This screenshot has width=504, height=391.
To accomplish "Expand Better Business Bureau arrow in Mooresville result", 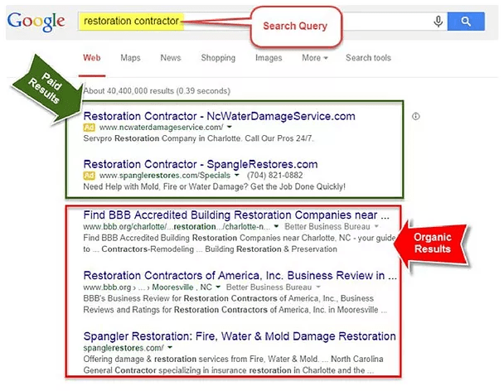I will point(318,287).
